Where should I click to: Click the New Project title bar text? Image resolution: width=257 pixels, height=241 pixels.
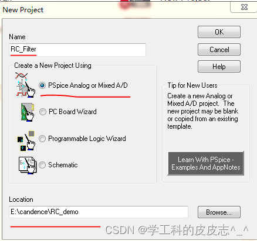tap(23, 10)
